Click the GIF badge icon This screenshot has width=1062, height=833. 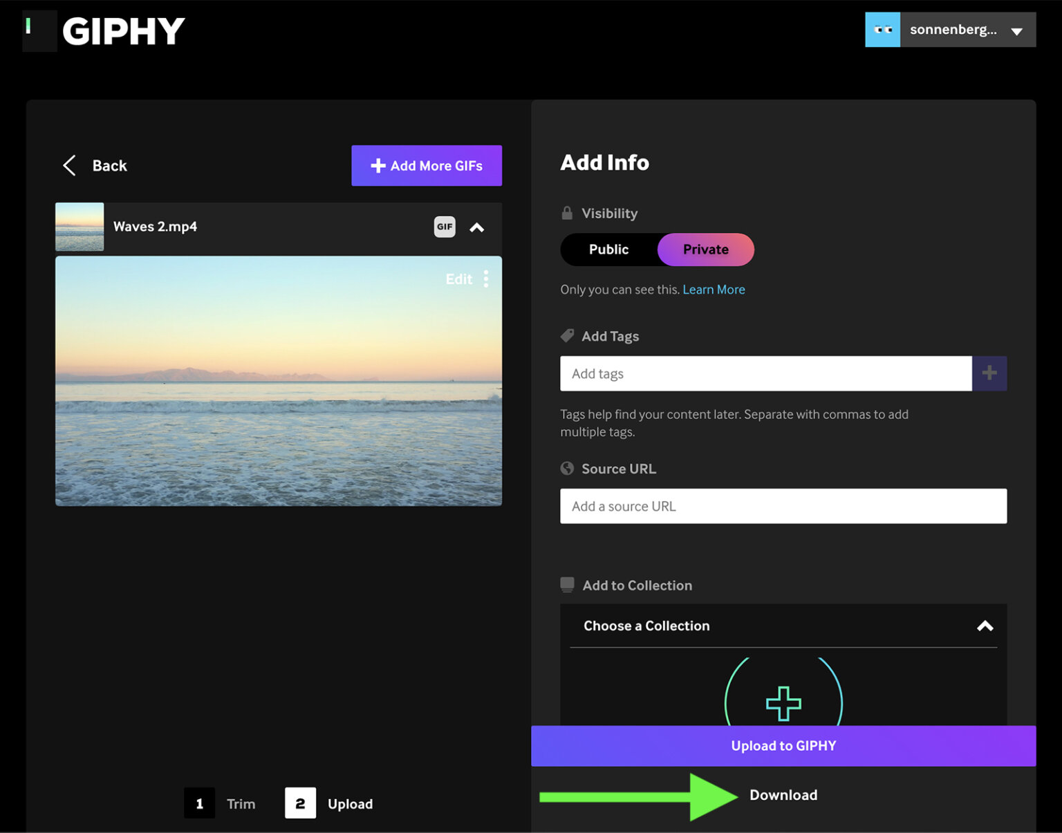445,227
